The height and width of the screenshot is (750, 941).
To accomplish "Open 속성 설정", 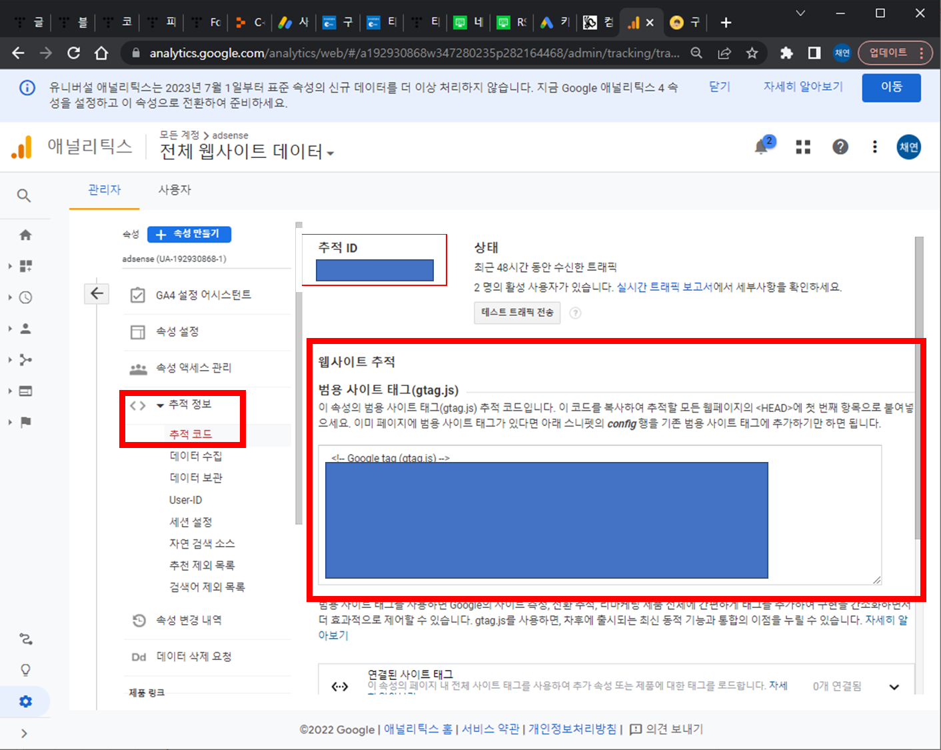I will [177, 331].
